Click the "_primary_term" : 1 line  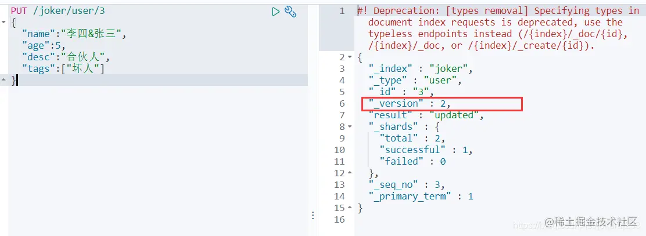pos(421,196)
